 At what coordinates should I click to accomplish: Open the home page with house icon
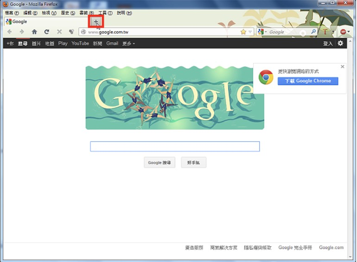click(34, 32)
